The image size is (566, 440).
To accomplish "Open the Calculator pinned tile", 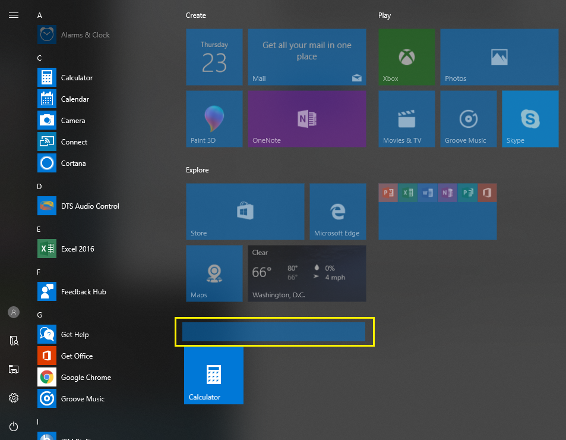I will (214, 375).
